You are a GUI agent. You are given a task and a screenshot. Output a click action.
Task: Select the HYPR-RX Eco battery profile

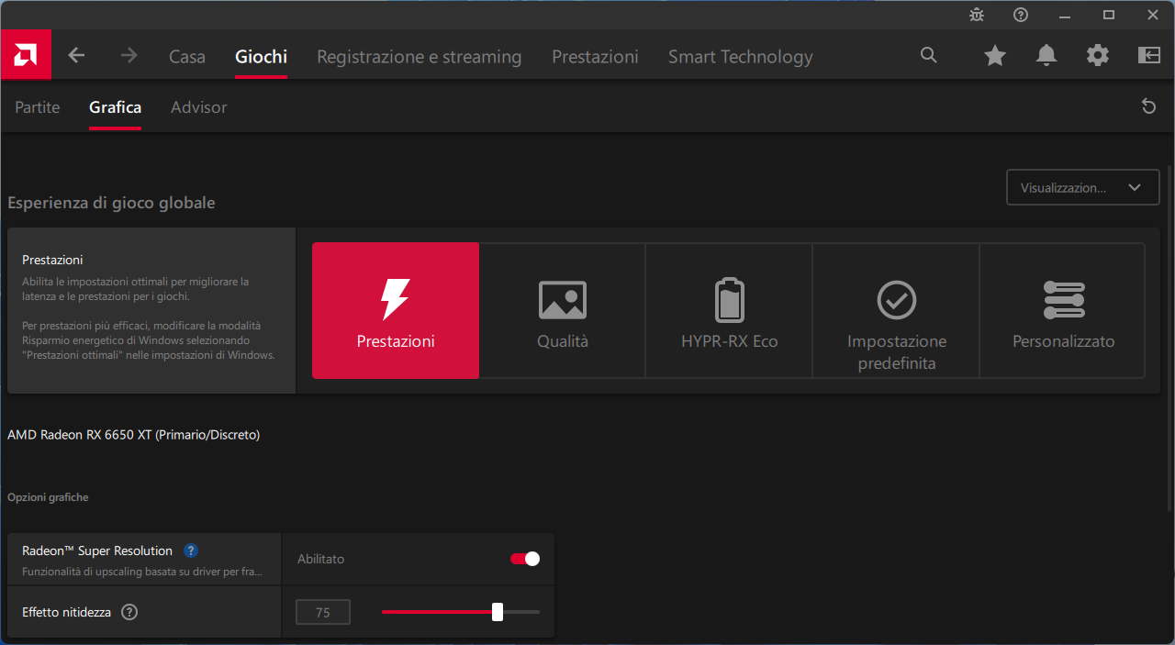730,311
